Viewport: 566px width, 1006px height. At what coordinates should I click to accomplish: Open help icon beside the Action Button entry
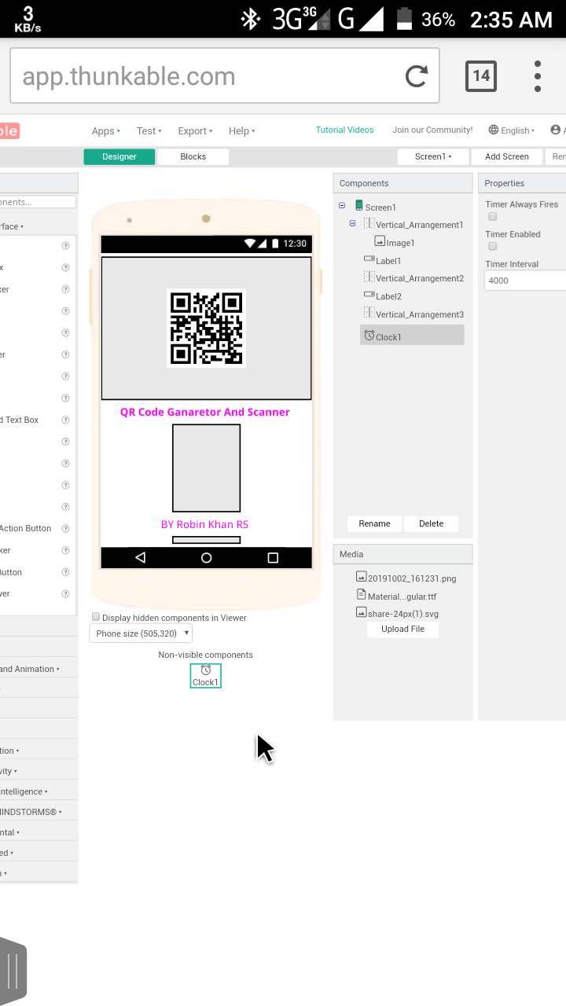point(66,528)
